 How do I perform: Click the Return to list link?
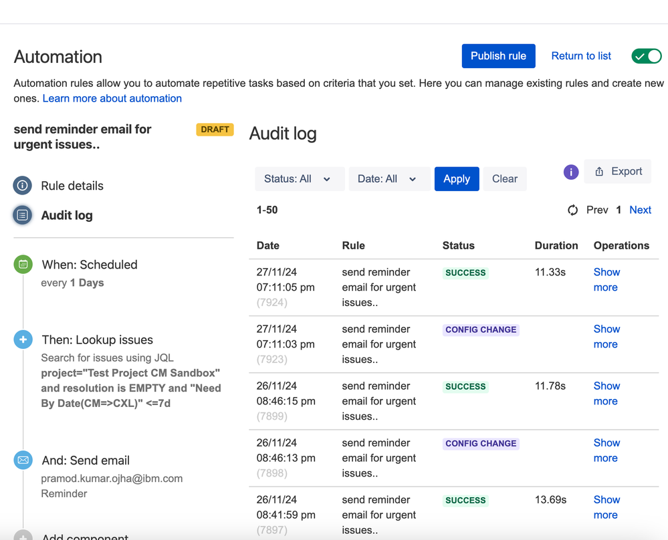tap(581, 56)
